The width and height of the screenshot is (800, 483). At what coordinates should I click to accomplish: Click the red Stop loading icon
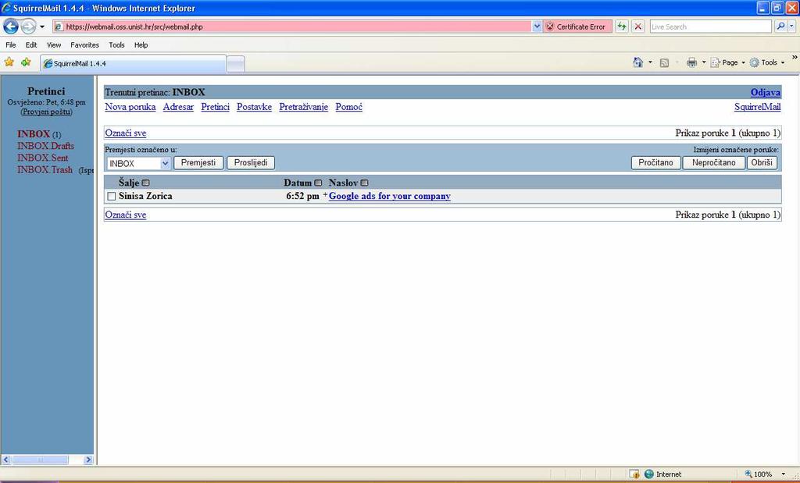pos(637,27)
